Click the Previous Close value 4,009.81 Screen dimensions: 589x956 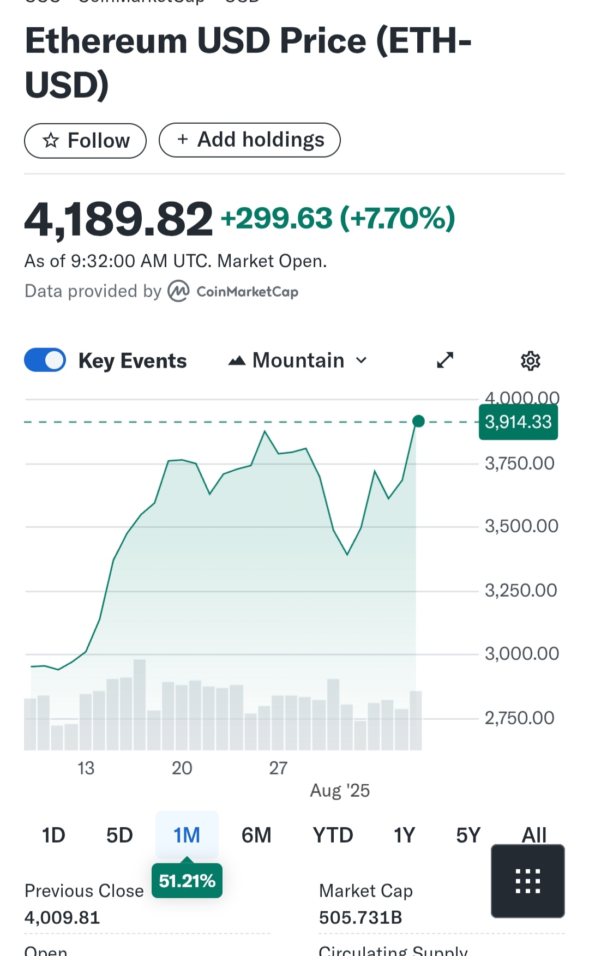point(62,917)
